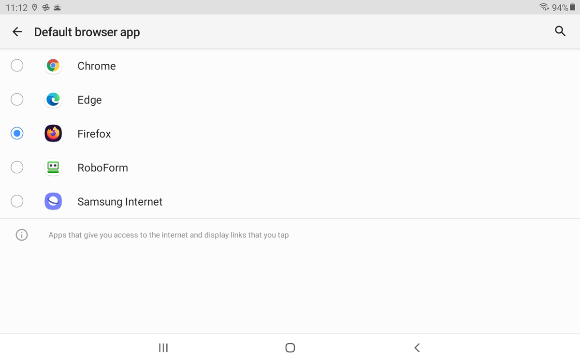Screen dimensions: 580x362
Task: Select the Edge radio button
Action: pyautogui.click(x=17, y=99)
